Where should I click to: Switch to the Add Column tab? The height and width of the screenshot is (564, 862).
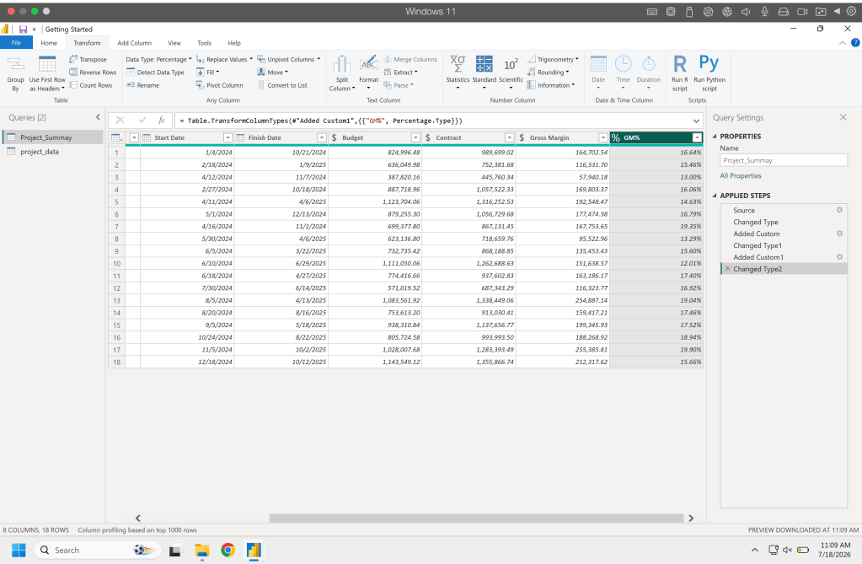[x=134, y=43]
